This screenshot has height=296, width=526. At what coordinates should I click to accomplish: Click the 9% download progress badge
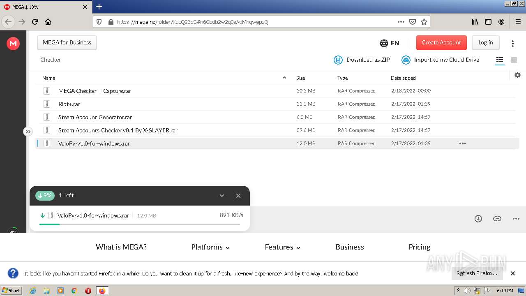[45, 196]
